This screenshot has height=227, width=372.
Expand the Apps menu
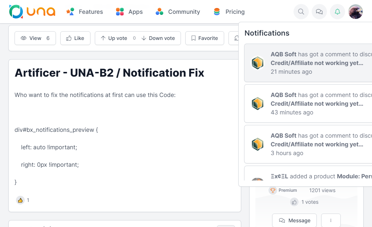point(129,12)
